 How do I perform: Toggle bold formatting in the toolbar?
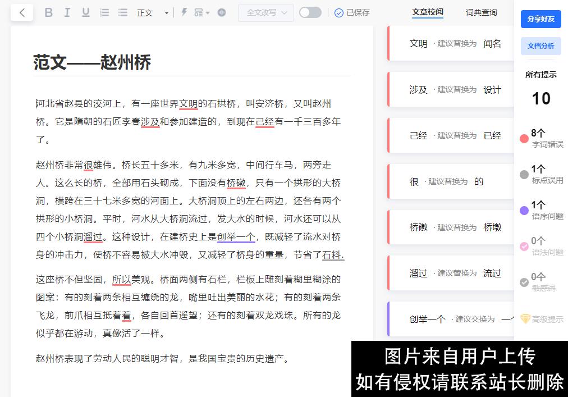48,12
